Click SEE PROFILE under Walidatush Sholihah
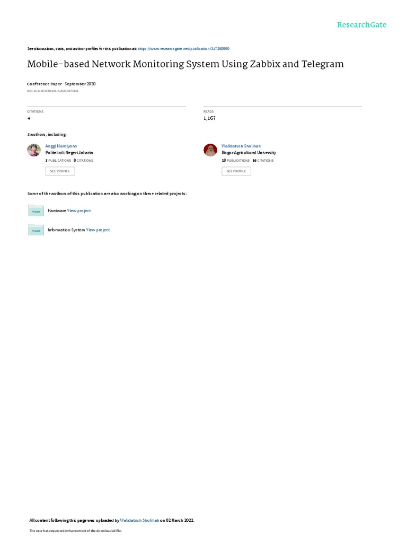This screenshot has height=543, width=407. 236,171
